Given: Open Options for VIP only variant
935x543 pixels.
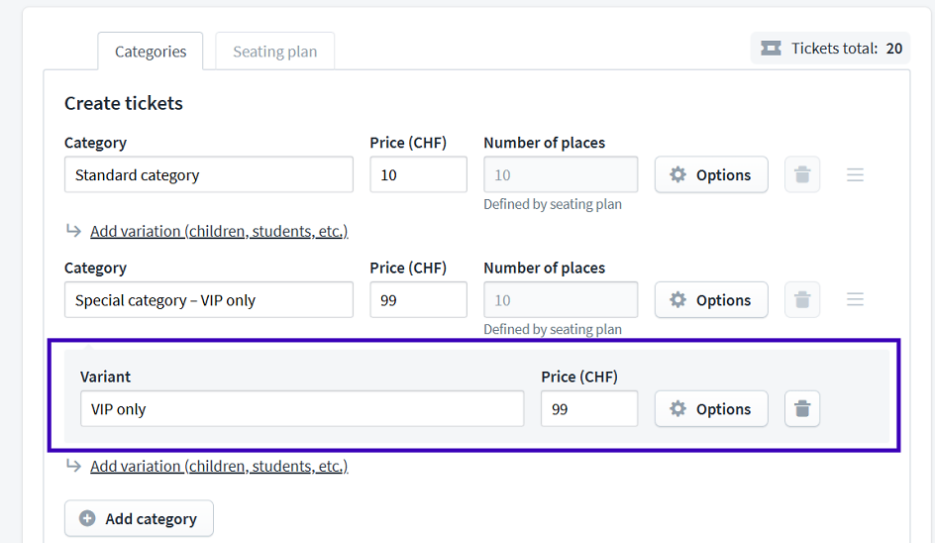Looking at the screenshot, I should tap(711, 409).
